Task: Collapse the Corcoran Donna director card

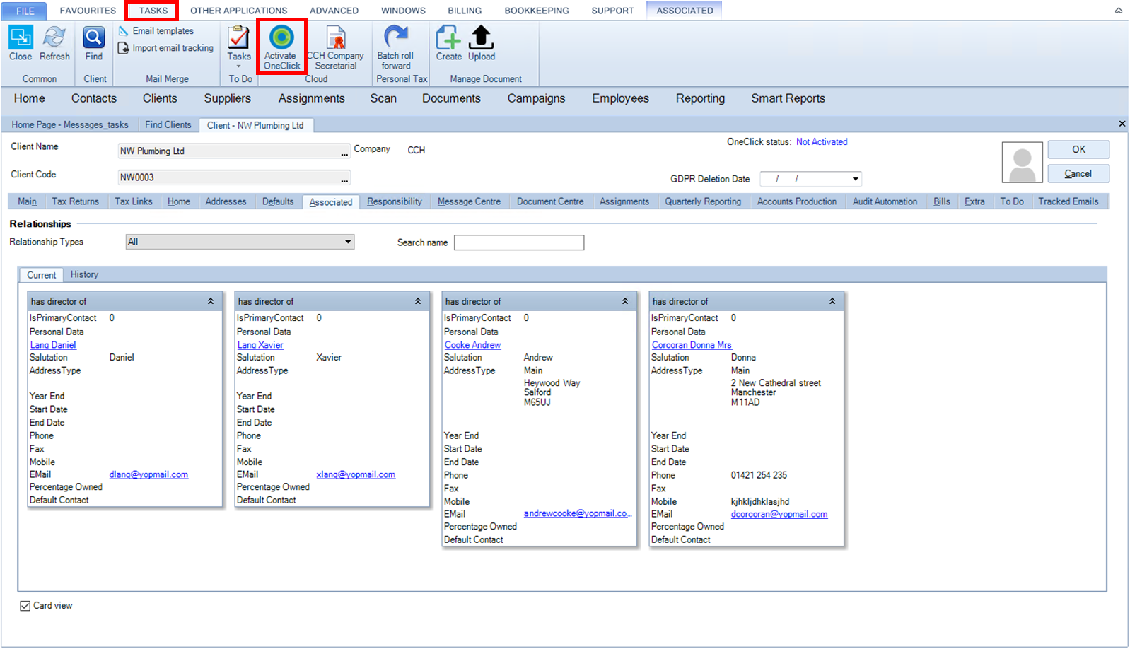Action: pos(832,301)
